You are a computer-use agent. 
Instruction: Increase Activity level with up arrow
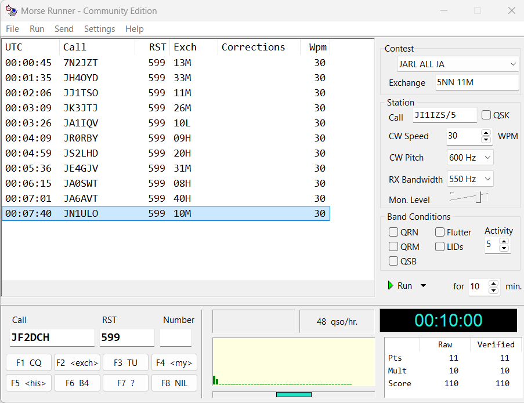point(504,241)
